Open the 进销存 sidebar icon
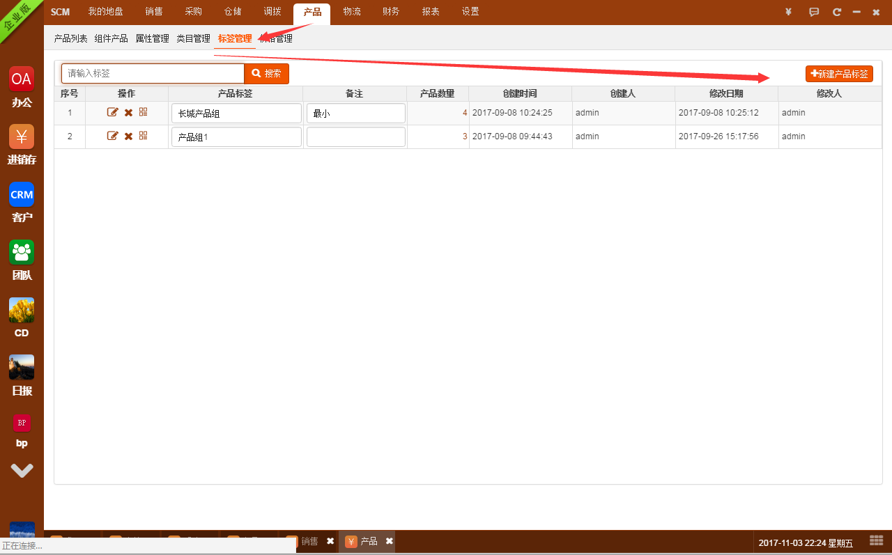Screen dimensions: 892x555 pos(22,136)
